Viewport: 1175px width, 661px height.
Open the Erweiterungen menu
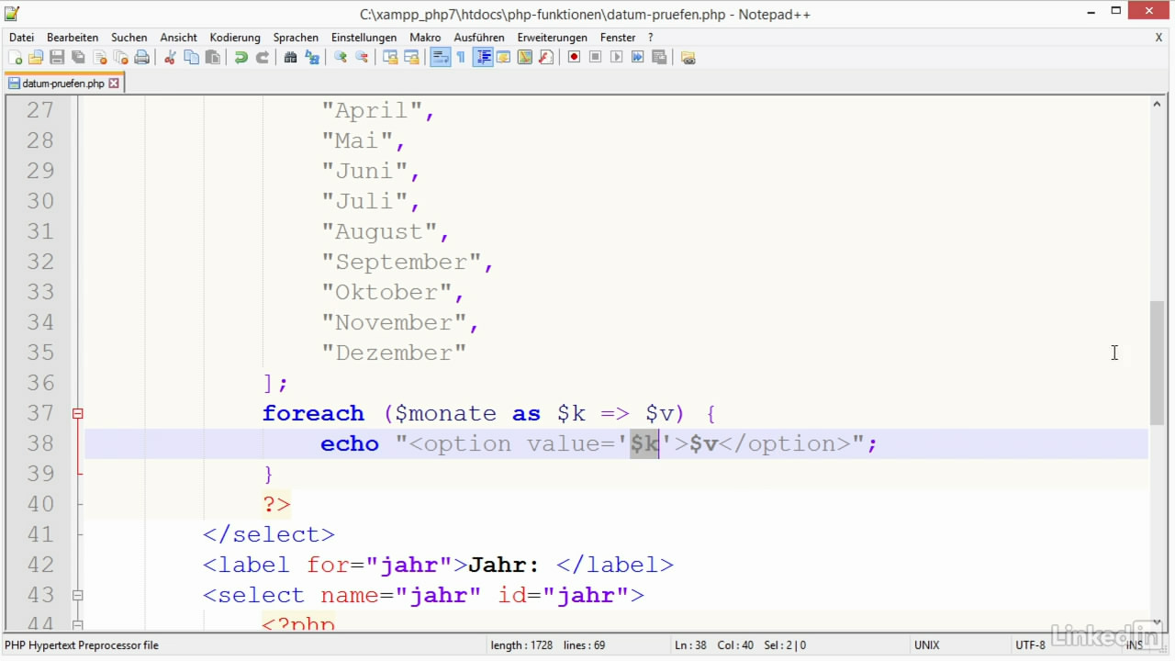552,38
